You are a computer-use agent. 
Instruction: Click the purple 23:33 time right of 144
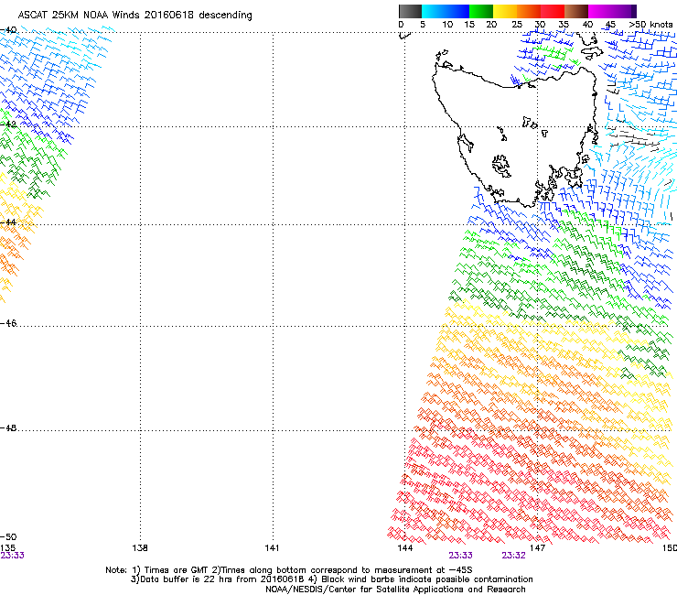(x=461, y=556)
